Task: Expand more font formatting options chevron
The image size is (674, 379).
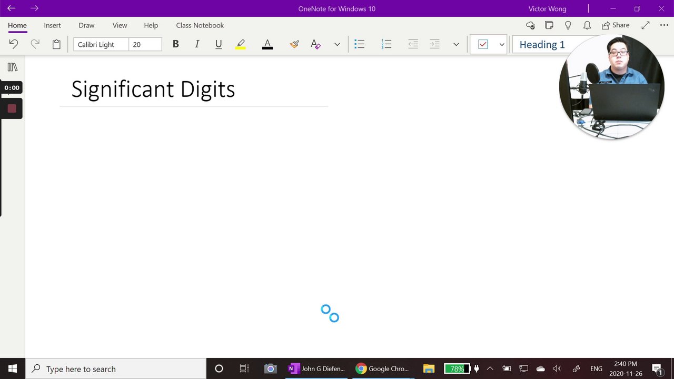Action: 337,45
